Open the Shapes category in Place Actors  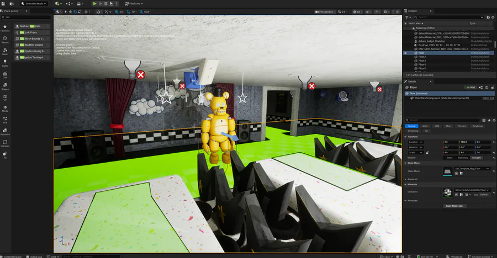click(x=5, y=87)
